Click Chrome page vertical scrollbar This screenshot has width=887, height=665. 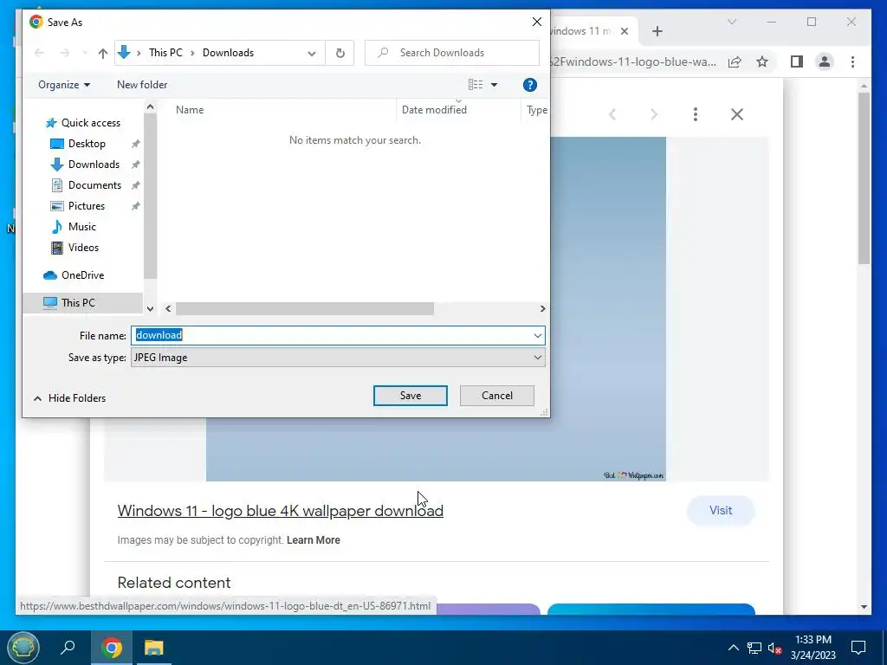[864, 178]
